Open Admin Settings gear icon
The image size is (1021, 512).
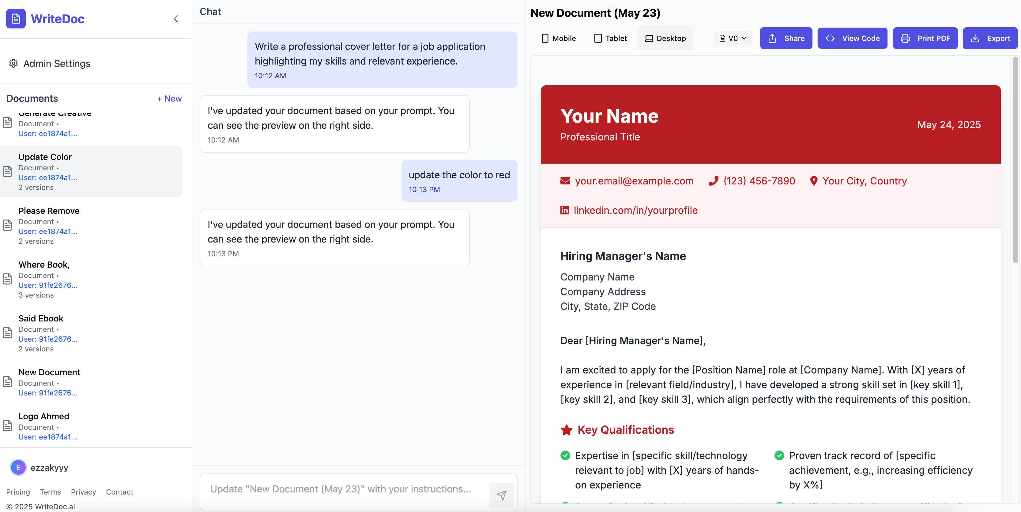point(13,63)
